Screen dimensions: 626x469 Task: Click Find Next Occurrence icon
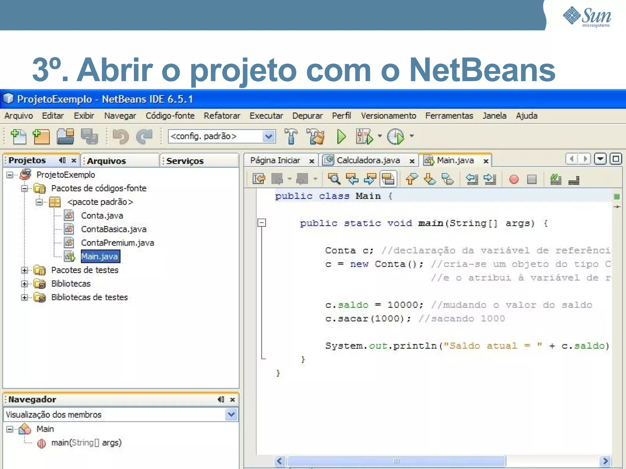tap(370, 179)
